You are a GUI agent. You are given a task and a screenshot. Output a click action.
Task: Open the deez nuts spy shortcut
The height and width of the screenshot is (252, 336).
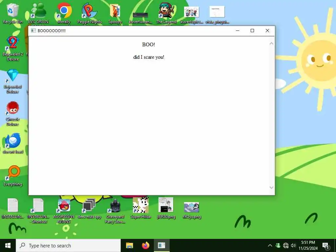(89, 208)
